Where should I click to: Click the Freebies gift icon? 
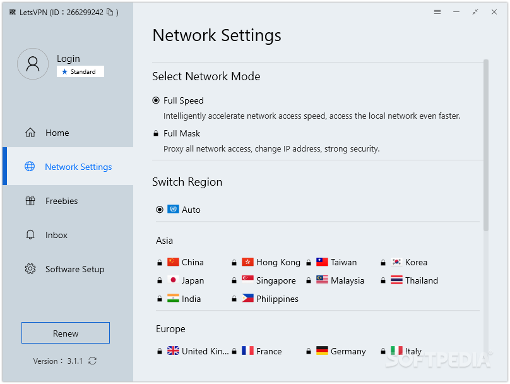30,201
